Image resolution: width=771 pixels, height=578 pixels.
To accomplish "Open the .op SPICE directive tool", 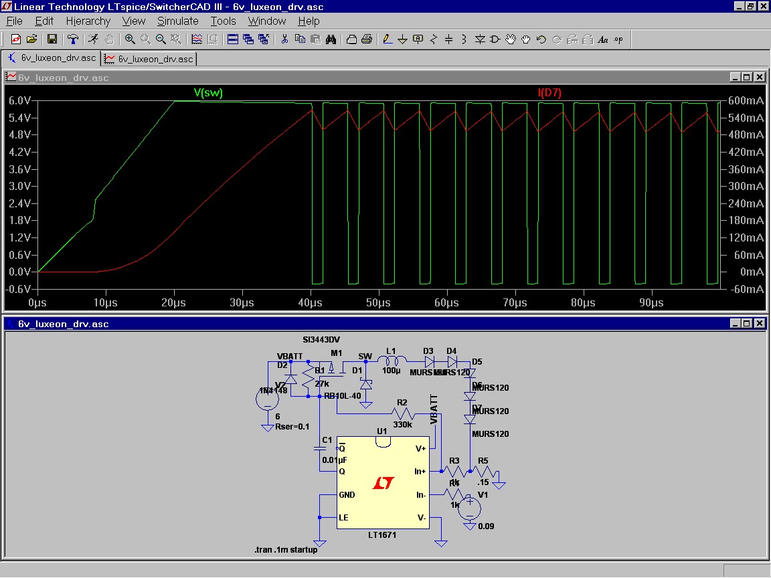I will (618, 39).
